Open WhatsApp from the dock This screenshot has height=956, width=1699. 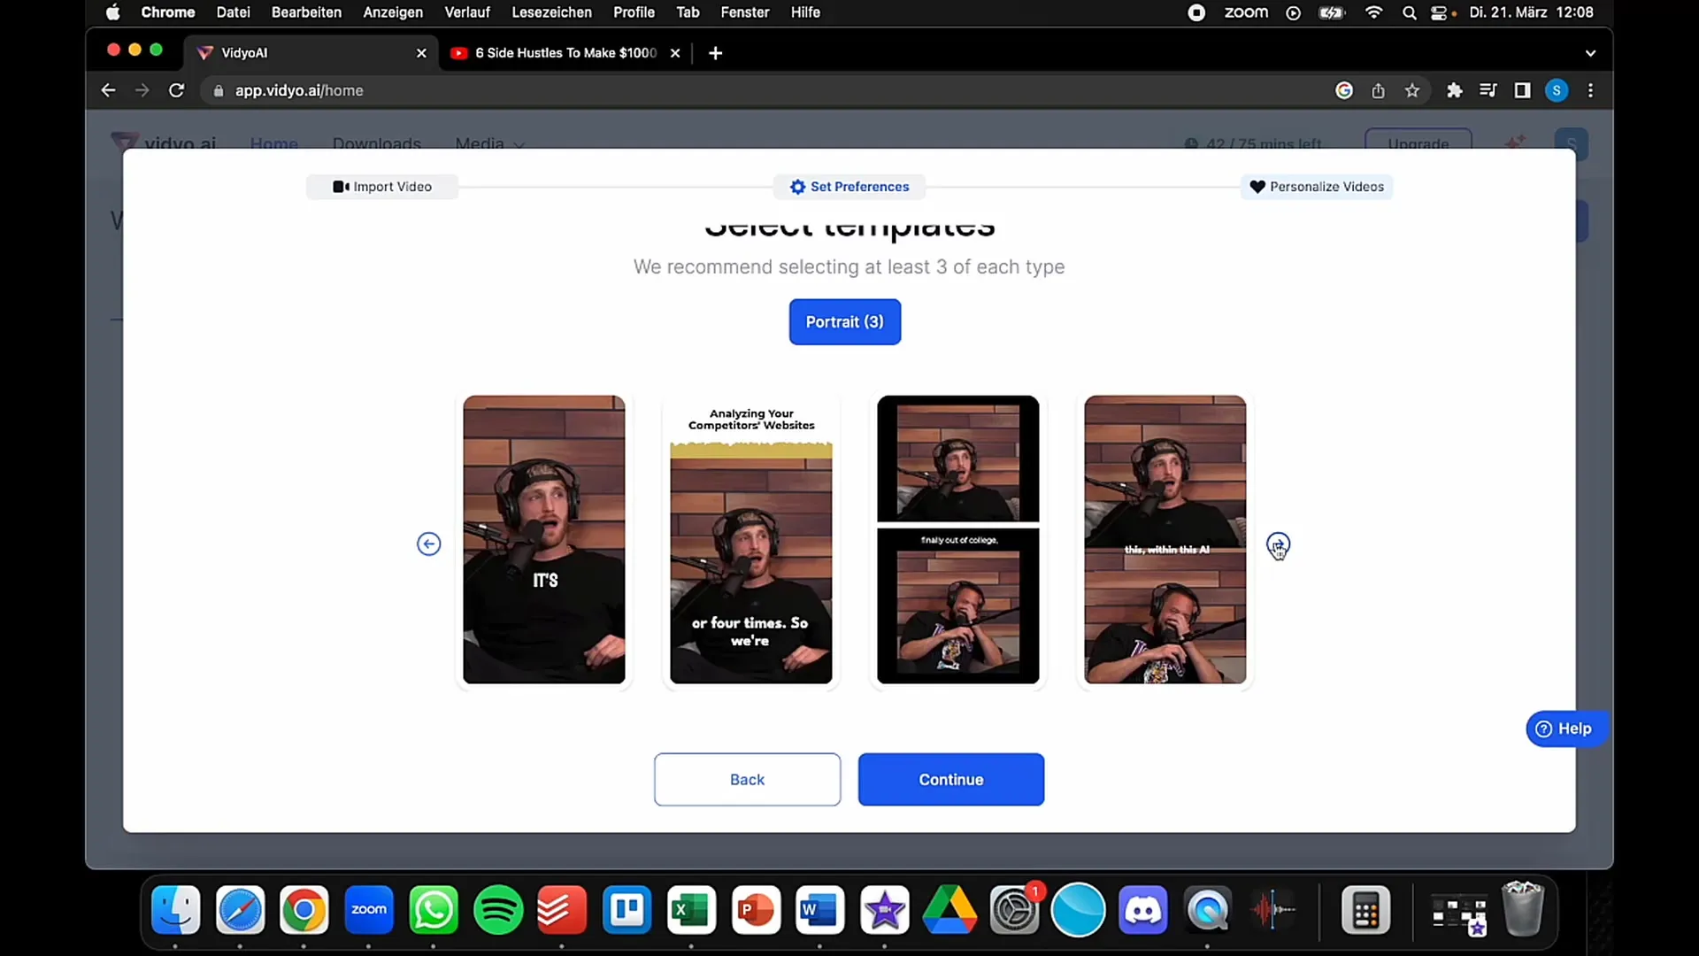[434, 910]
